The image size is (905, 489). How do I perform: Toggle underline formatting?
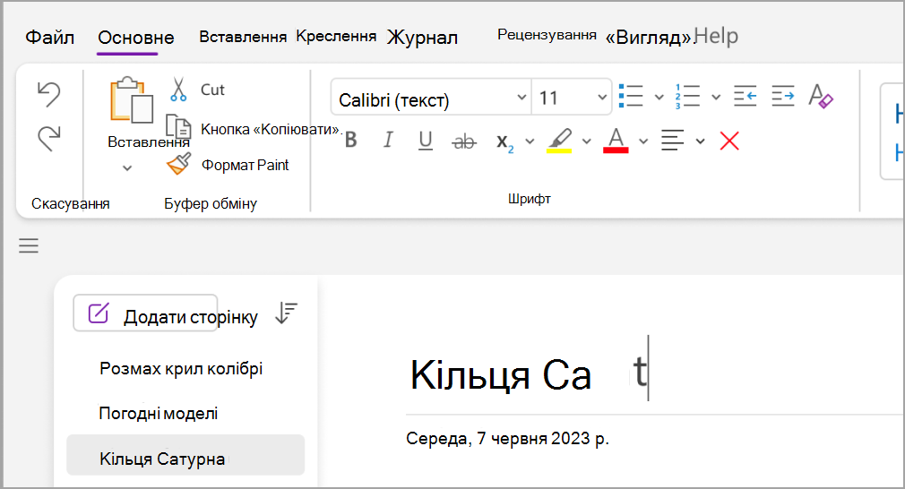pos(426,140)
